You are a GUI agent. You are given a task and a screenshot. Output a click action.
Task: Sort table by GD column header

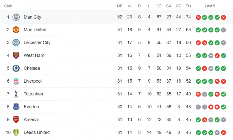click(x=178, y=6)
